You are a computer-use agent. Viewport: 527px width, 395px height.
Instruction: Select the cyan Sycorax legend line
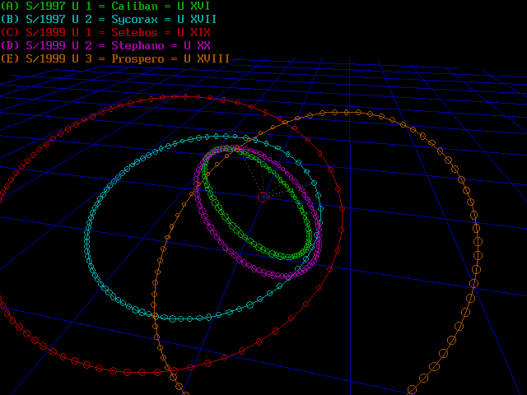109,19
